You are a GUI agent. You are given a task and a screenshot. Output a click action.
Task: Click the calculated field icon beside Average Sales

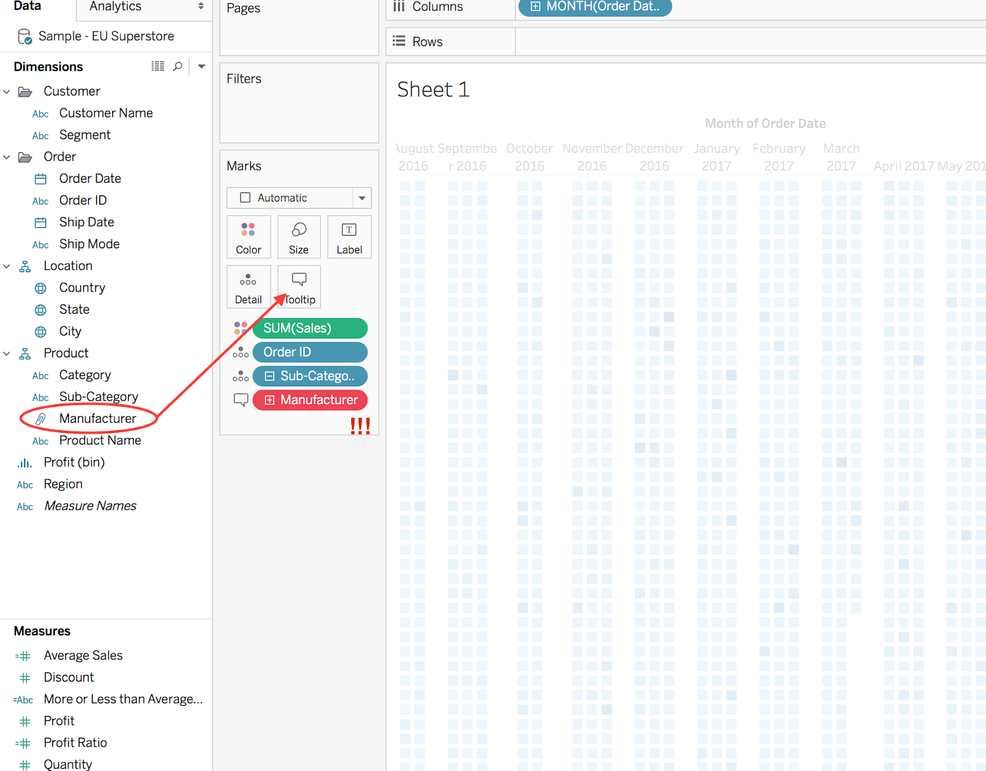tap(23, 656)
